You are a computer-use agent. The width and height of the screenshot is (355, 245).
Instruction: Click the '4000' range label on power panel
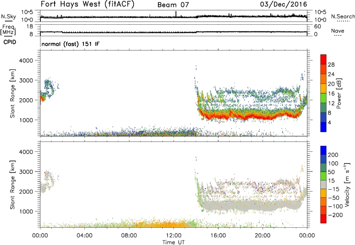pos(26,61)
